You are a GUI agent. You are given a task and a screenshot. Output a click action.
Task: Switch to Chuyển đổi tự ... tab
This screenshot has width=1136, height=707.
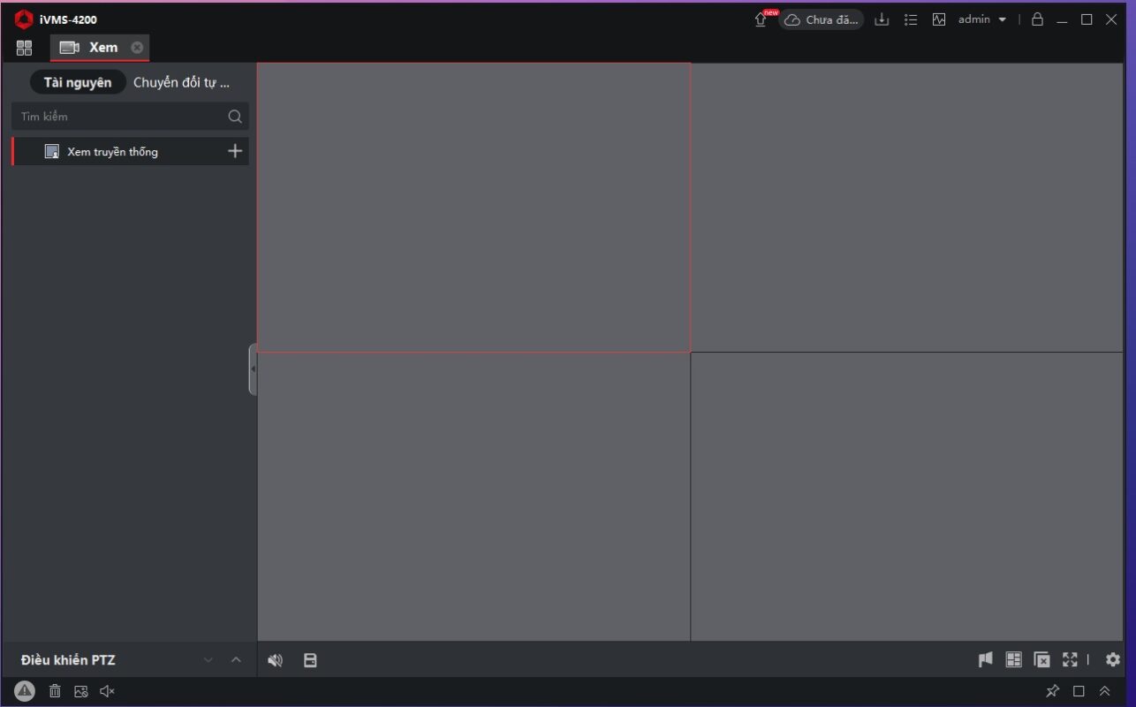click(181, 82)
